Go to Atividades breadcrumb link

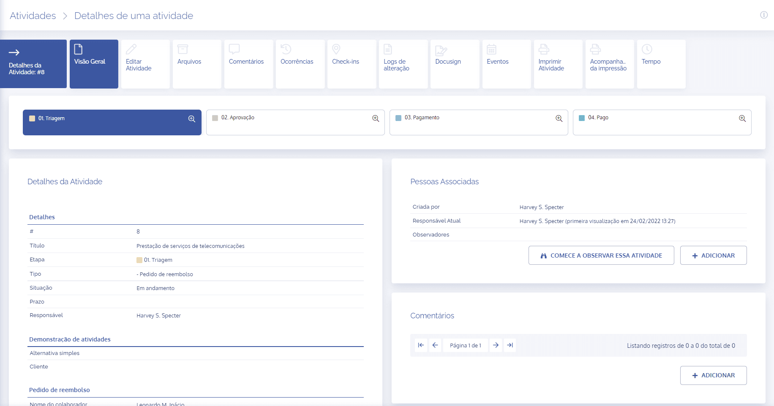pyautogui.click(x=33, y=16)
